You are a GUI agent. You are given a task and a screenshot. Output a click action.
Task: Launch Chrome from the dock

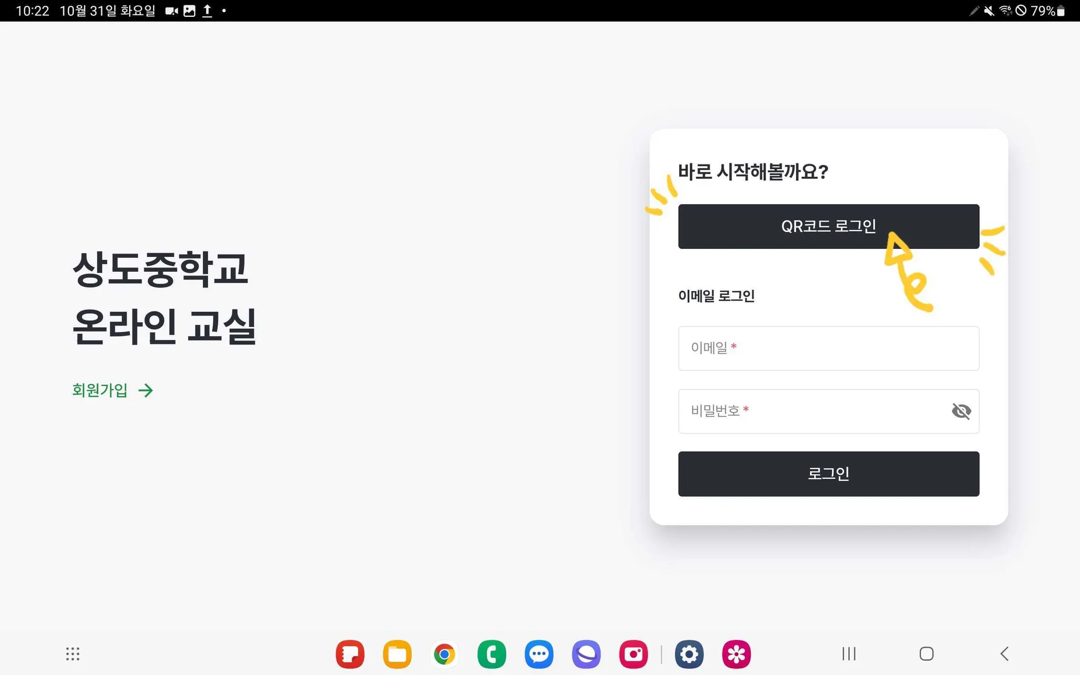click(445, 654)
